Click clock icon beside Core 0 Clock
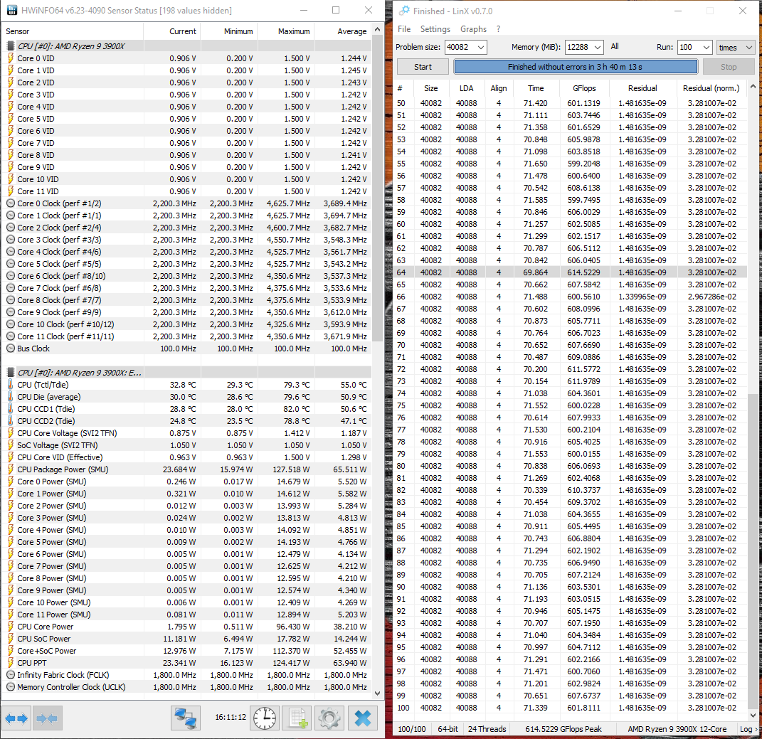 (x=10, y=203)
